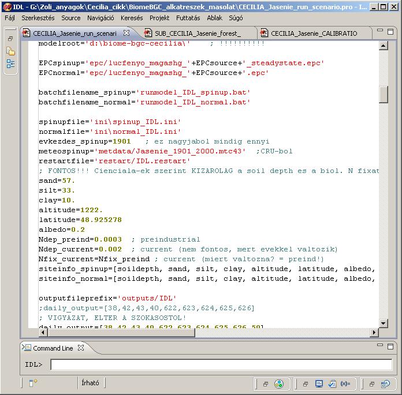Click the IDL application icon in title bar

pyautogui.click(x=7, y=7)
